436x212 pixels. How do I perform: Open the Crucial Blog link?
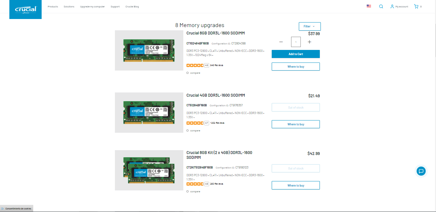coord(132,6)
